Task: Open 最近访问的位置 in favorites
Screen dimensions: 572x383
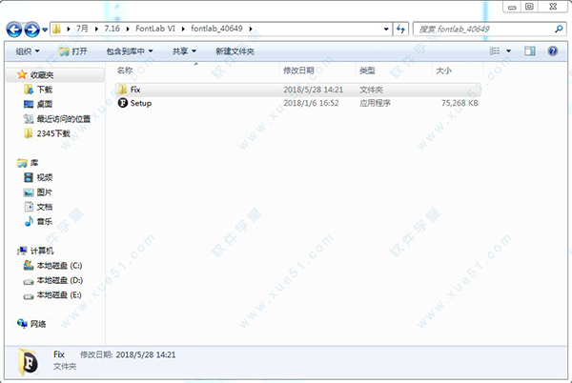Action: click(64, 119)
